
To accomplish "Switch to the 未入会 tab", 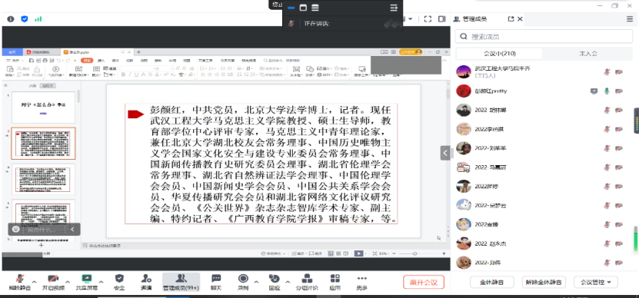I will 588,53.
